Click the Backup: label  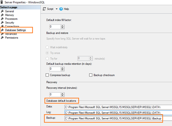pyautogui.click(x=51, y=118)
